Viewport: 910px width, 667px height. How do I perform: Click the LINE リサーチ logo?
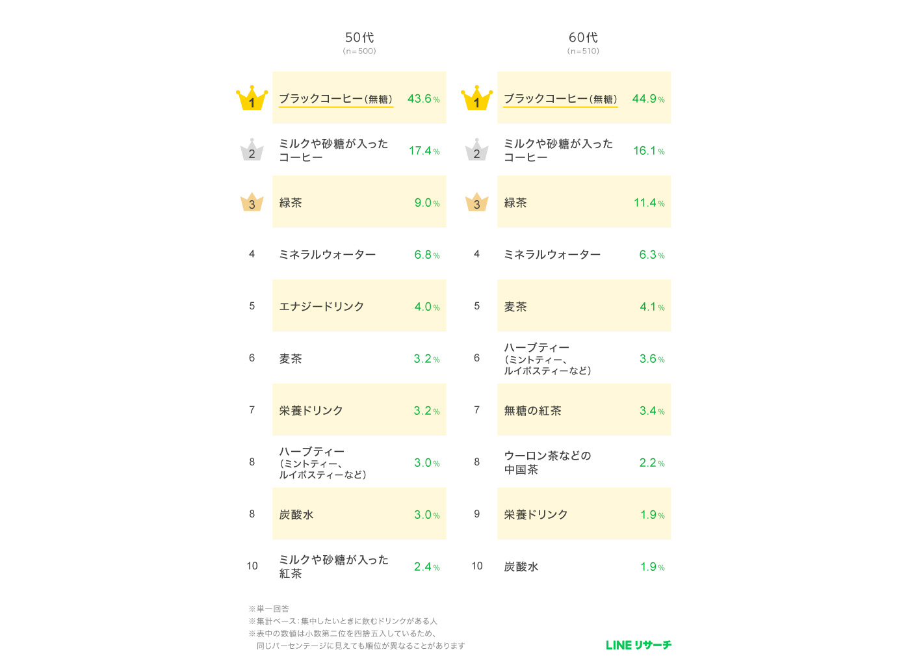pos(638,645)
